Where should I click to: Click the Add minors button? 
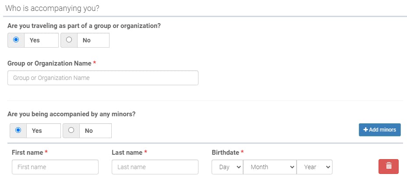(380, 130)
